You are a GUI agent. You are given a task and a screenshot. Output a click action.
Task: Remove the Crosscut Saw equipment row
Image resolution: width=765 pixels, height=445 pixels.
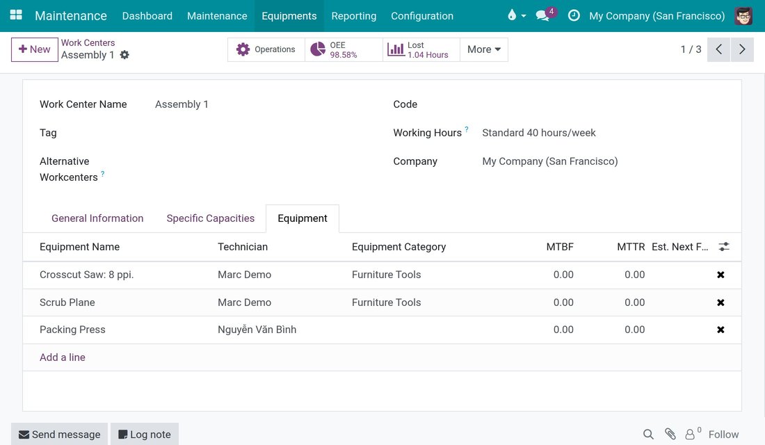click(x=720, y=275)
